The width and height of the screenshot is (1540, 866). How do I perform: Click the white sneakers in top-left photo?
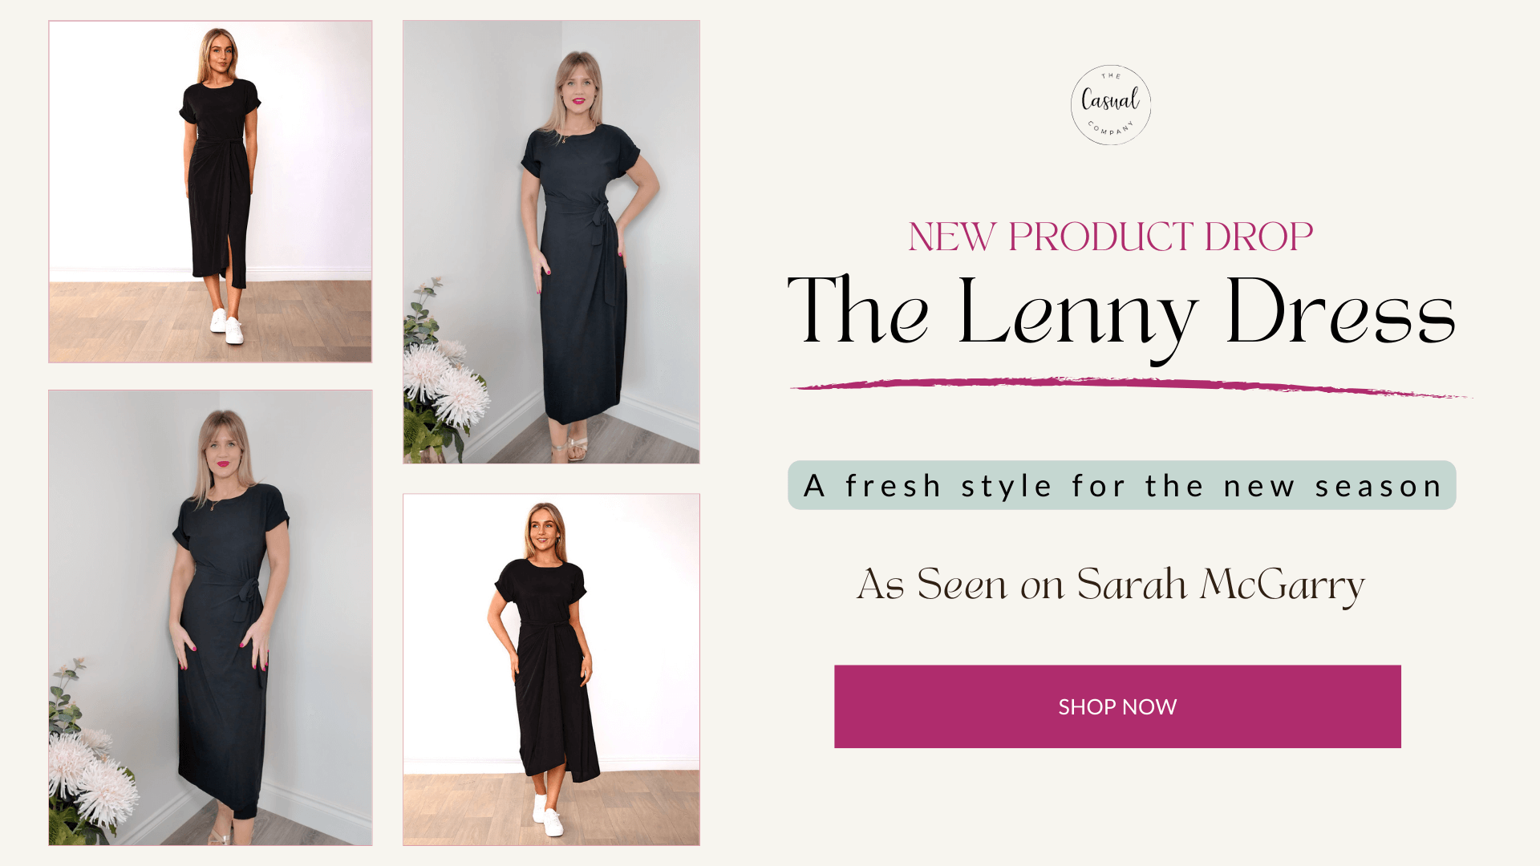(x=226, y=326)
